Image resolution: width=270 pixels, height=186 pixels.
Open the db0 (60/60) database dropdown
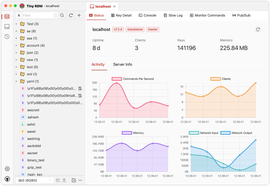[x=35, y=180]
